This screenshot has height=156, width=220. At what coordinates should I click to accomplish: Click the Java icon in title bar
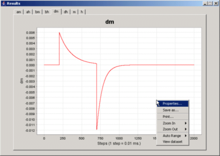4,3
